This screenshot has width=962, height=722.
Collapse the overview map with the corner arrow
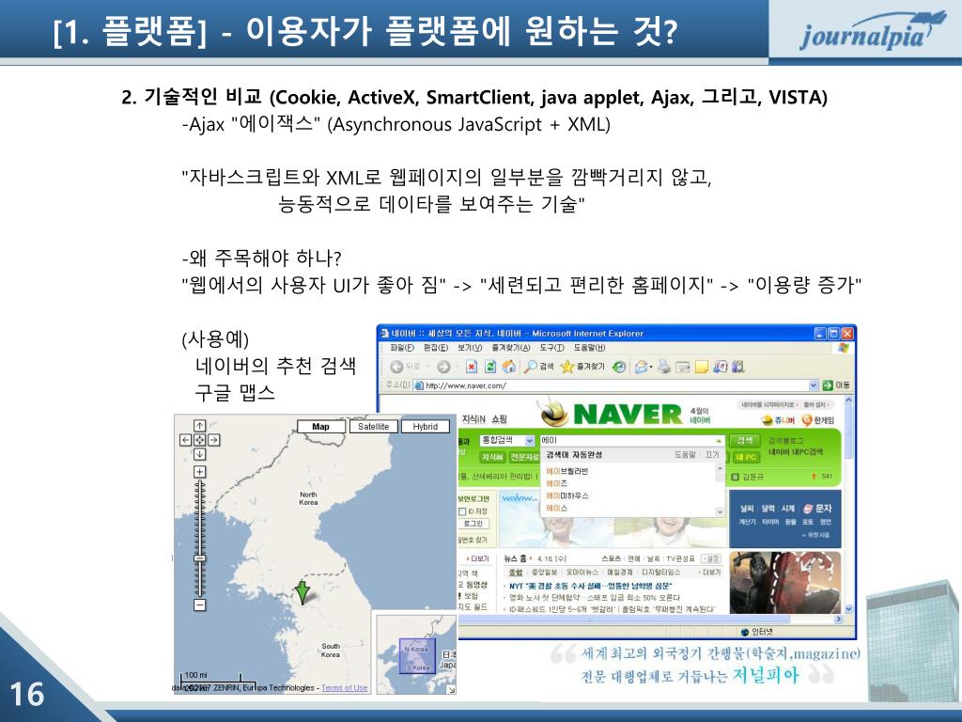pyautogui.click(x=452, y=689)
